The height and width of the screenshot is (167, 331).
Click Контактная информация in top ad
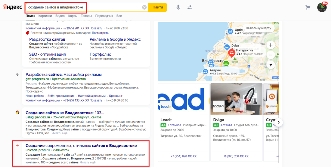click(x=43, y=28)
